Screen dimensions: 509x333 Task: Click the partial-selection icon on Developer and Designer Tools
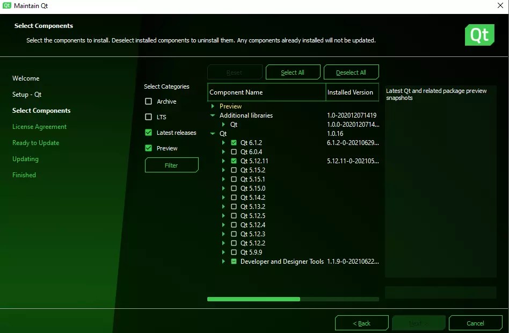pos(233,262)
